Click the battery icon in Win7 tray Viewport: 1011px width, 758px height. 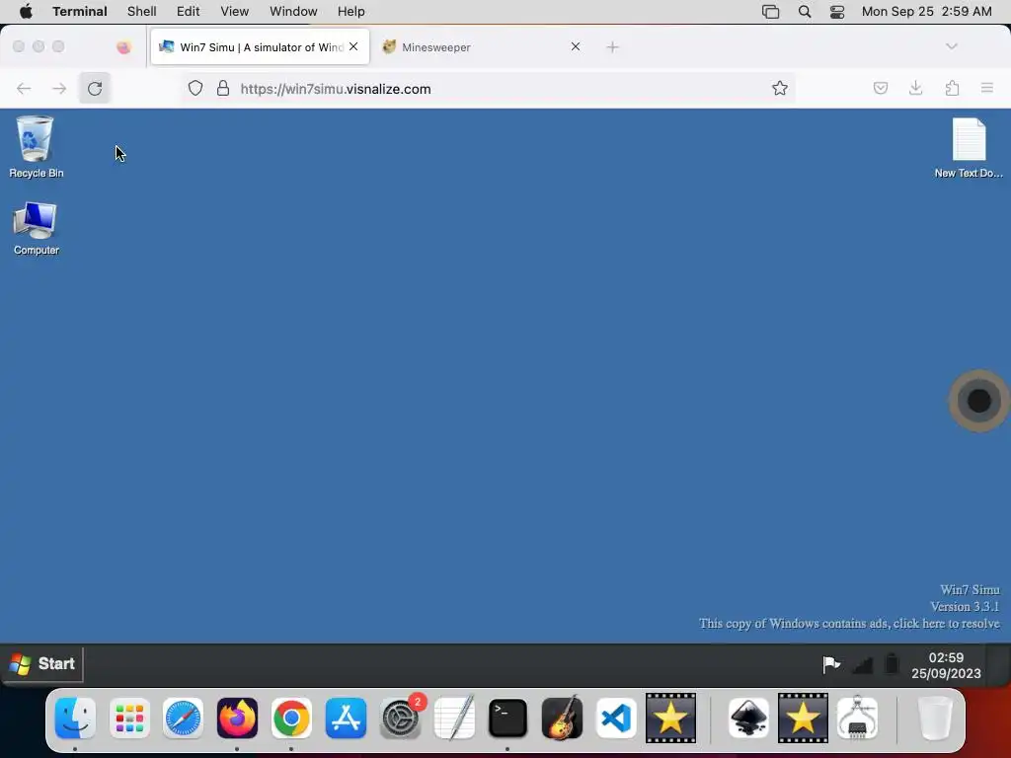click(x=892, y=663)
